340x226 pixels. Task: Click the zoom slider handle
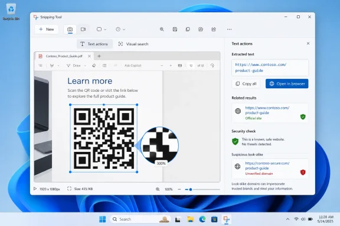coord(191,190)
